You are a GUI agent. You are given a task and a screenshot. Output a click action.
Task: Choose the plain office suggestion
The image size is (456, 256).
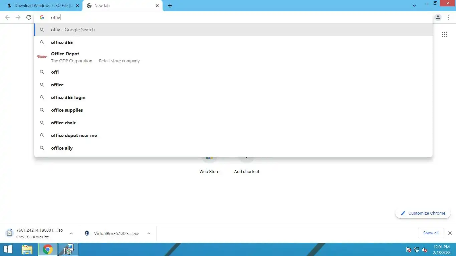[233, 85]
